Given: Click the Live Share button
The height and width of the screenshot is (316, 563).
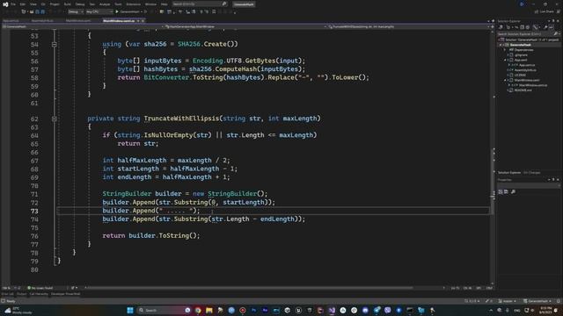Looking at the screenshot, I should click(545, 11).
